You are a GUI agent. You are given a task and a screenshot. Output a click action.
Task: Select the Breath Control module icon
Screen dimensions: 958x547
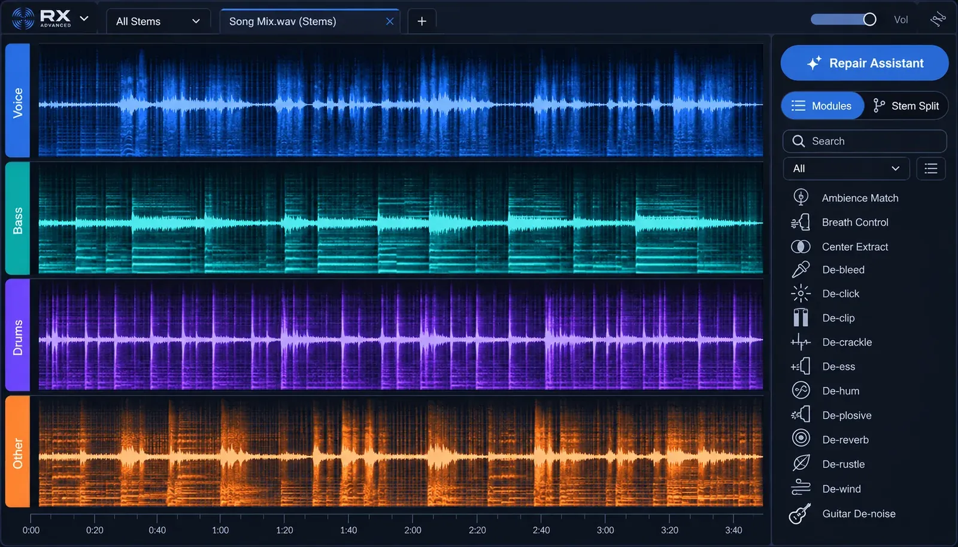point(801,222)
